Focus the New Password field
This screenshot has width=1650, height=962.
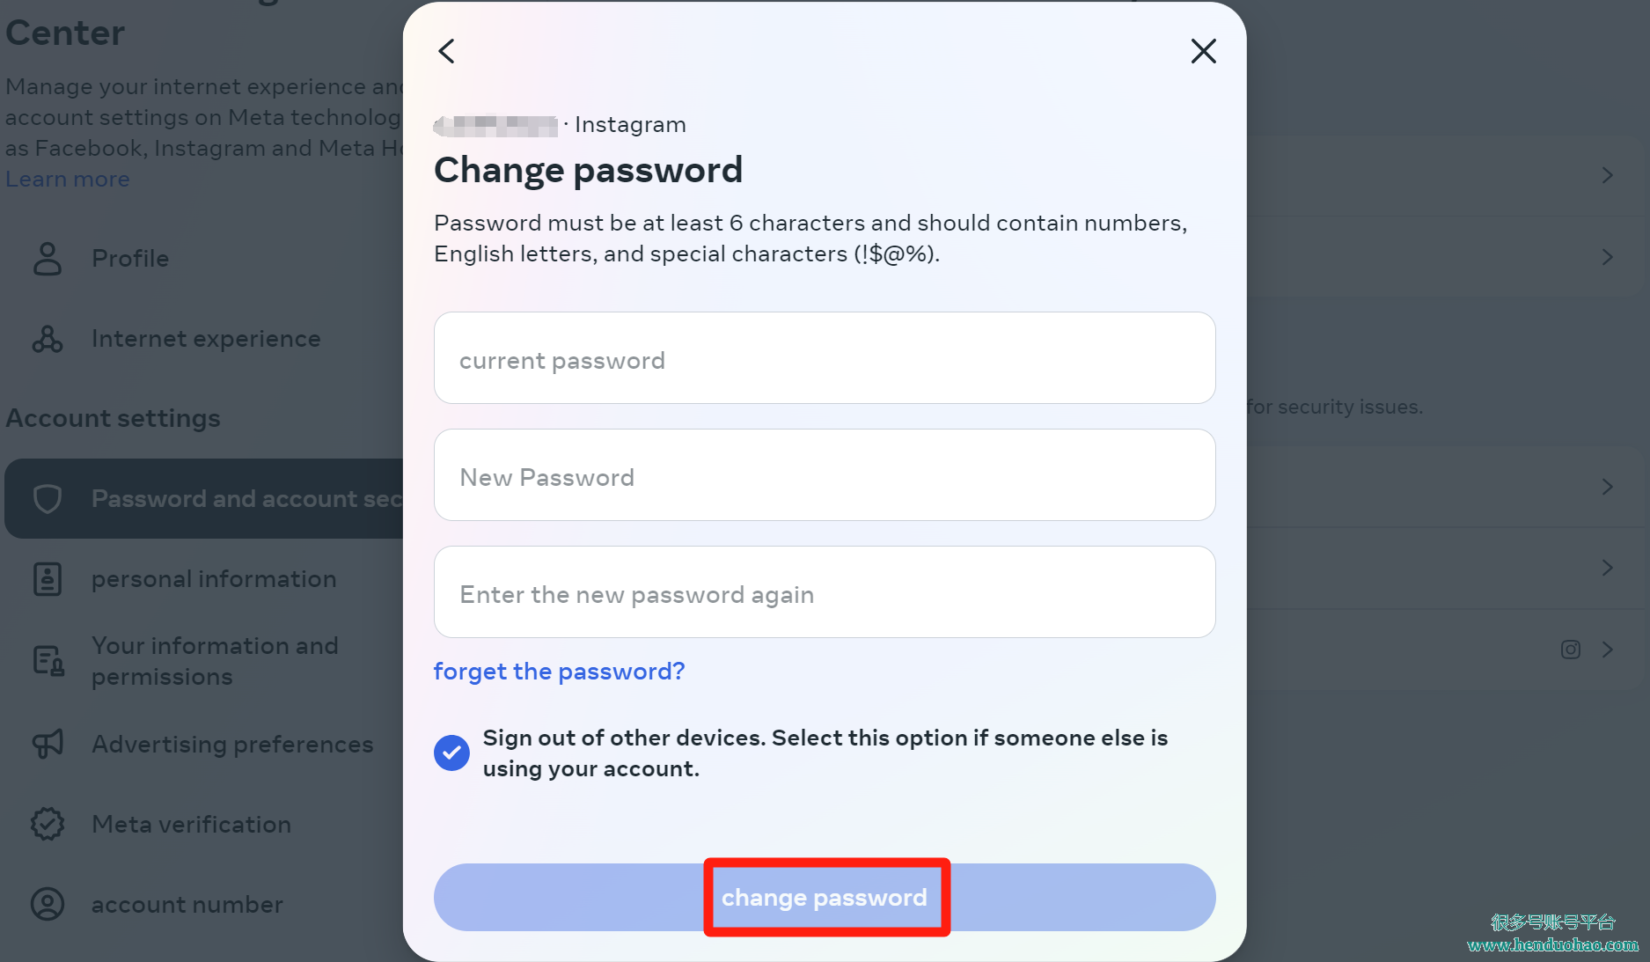825,475
